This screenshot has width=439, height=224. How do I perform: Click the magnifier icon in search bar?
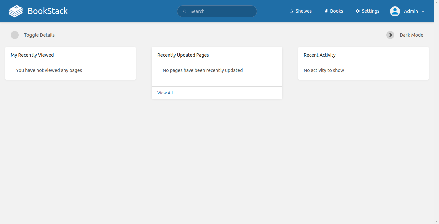(185, 11)
